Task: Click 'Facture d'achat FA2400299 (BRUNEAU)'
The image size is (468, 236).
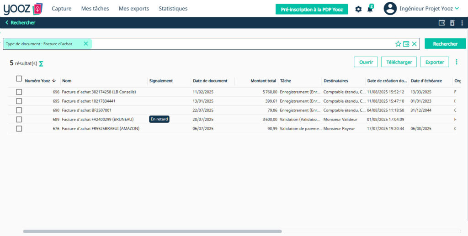Action: (x=98, y=120)
